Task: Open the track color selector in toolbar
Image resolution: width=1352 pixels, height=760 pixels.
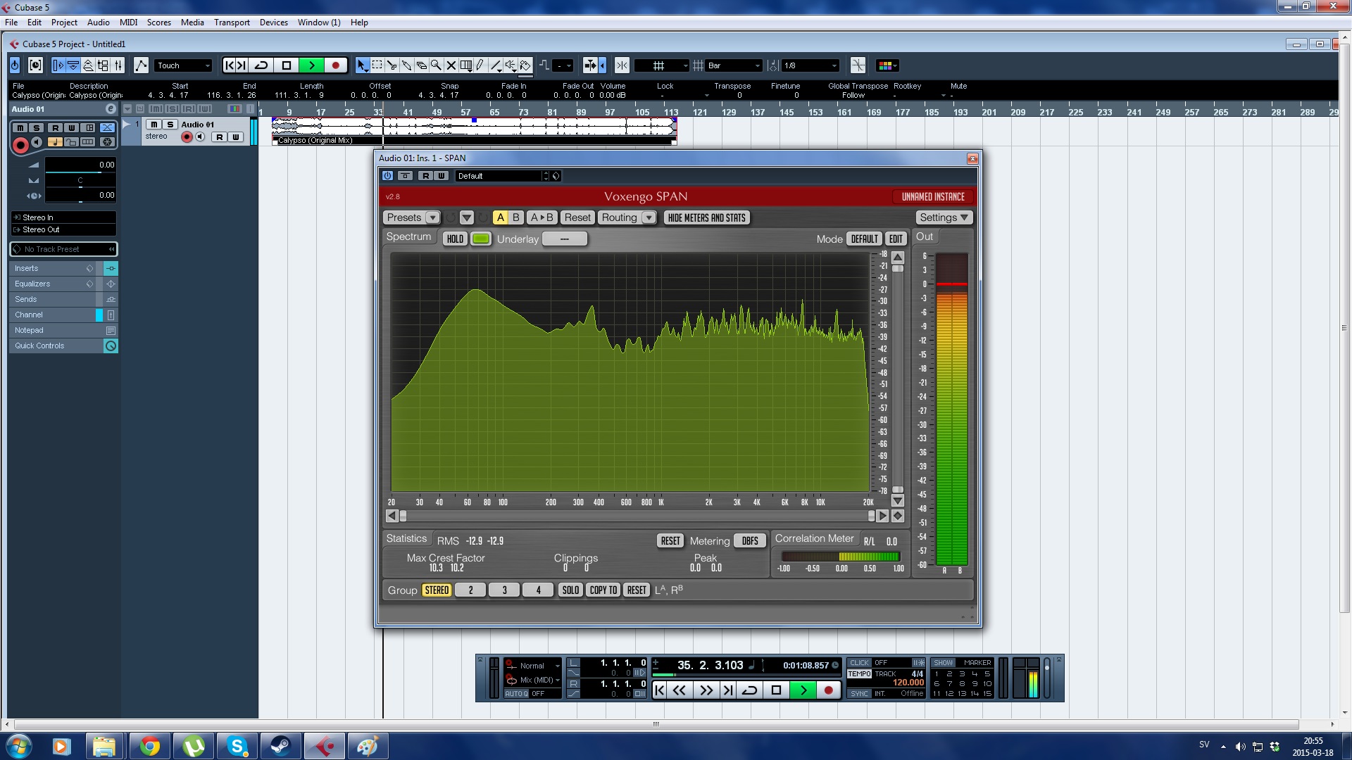Action: click(887, 65)
